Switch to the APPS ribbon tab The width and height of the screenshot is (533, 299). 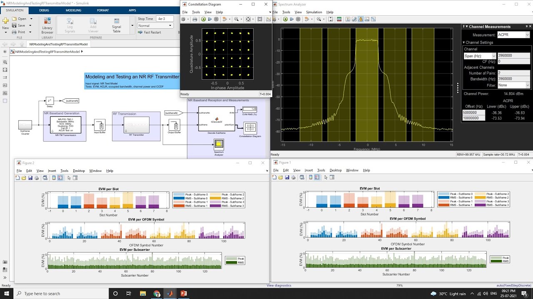[132, 10]
